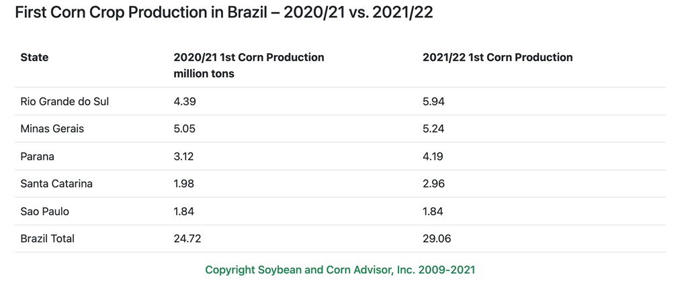
Task: Click the Parana state cell
Action: click(x=38, y=156)
